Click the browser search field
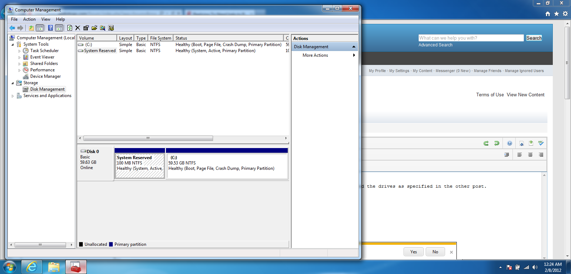The image size is (571, 274). (471, 38)
